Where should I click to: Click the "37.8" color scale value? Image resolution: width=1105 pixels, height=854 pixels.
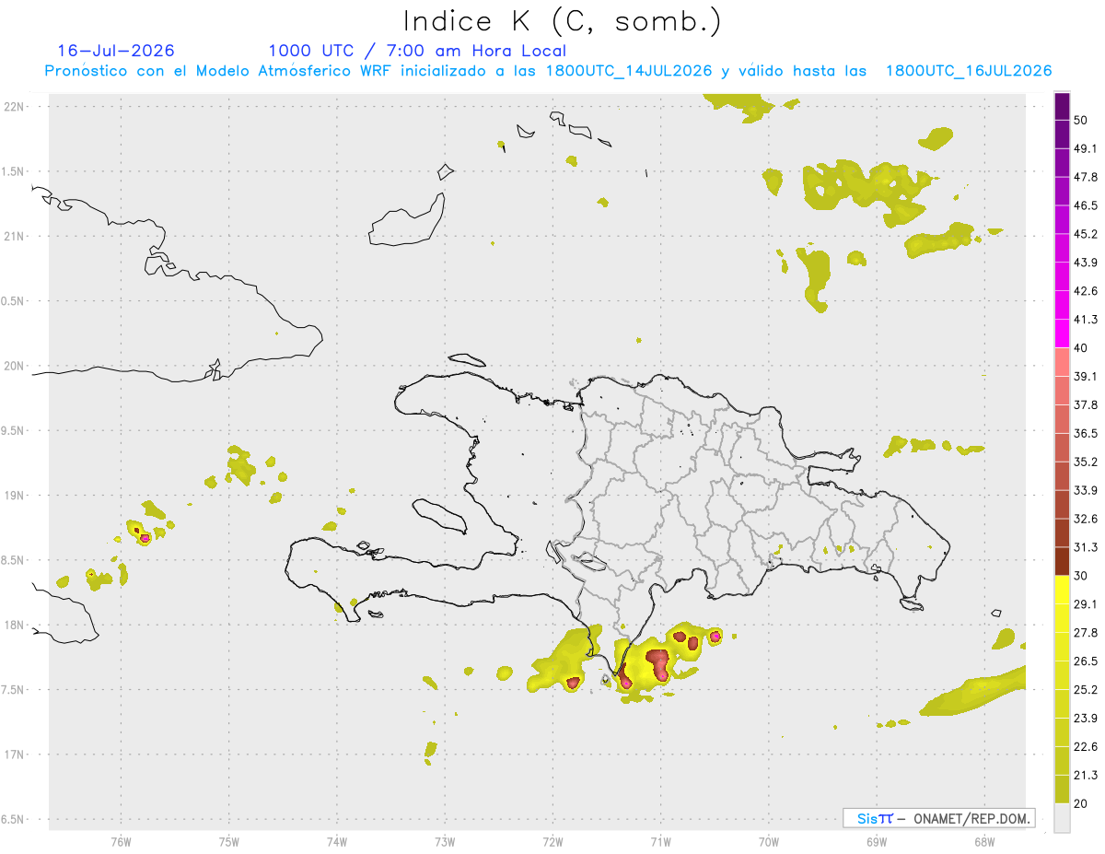1086,405
